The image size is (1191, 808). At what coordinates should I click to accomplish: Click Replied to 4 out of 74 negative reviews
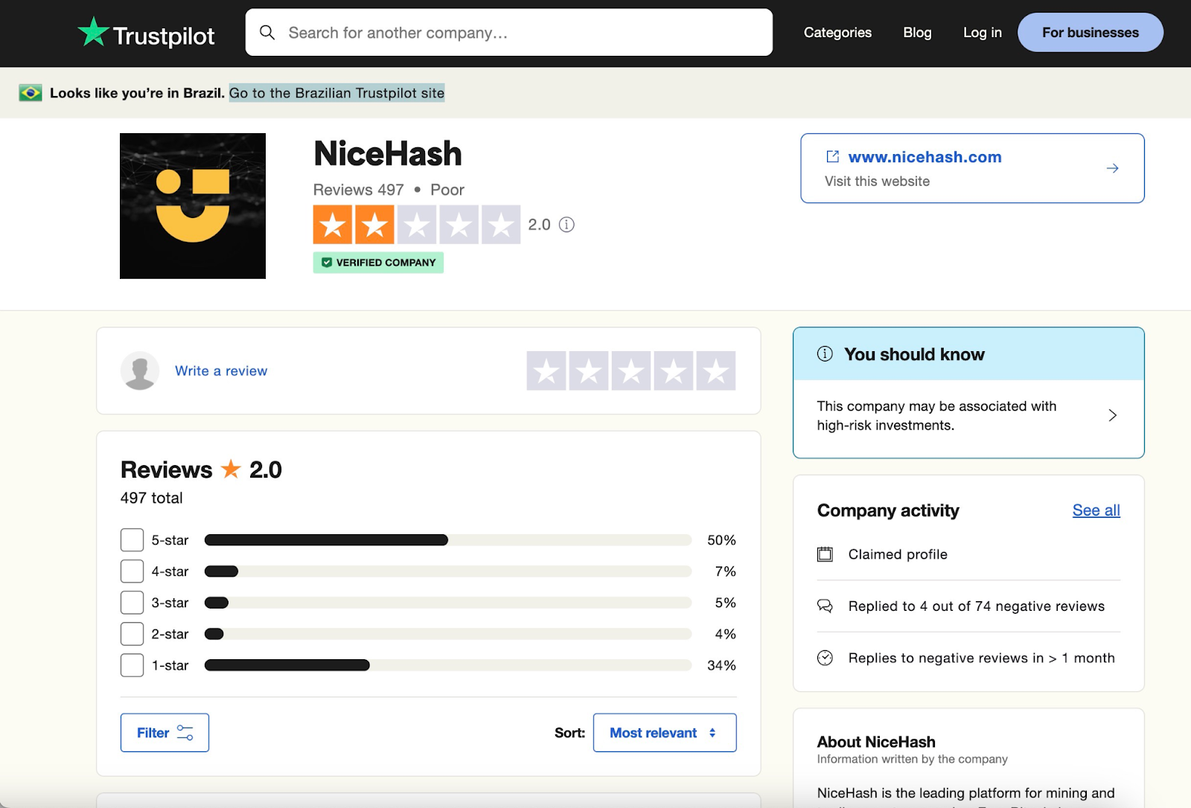[x=977, y=606]
